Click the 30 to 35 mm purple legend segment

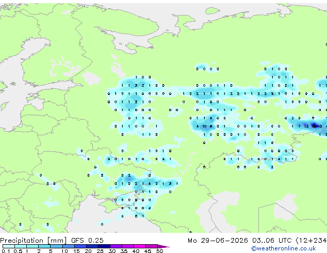(116, 246)
